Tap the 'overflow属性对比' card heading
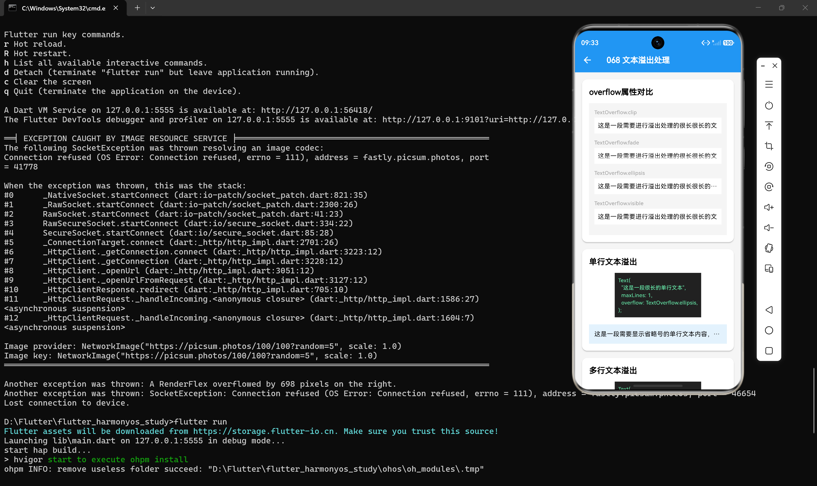The width and height of the screenshot is (817, 486). point(621,92)
